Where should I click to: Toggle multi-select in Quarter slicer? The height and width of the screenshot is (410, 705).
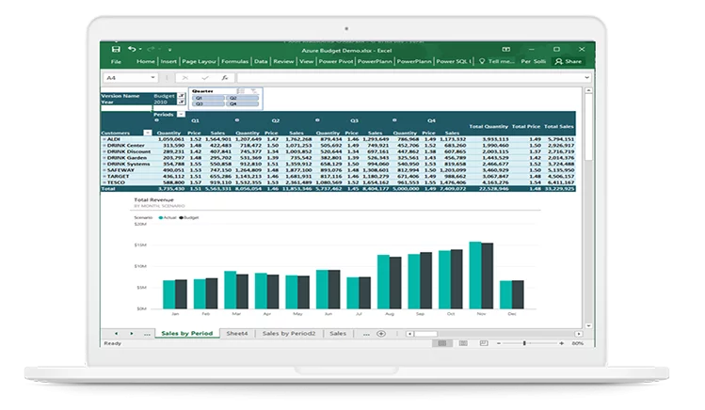(x=242, y=91)
